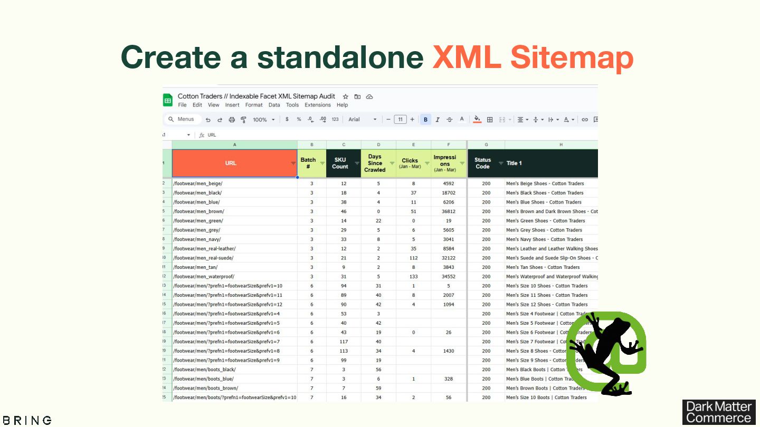Open the Extensions menu
The width and height of the screenshot is (760, 427).
[x=318, y=105]
